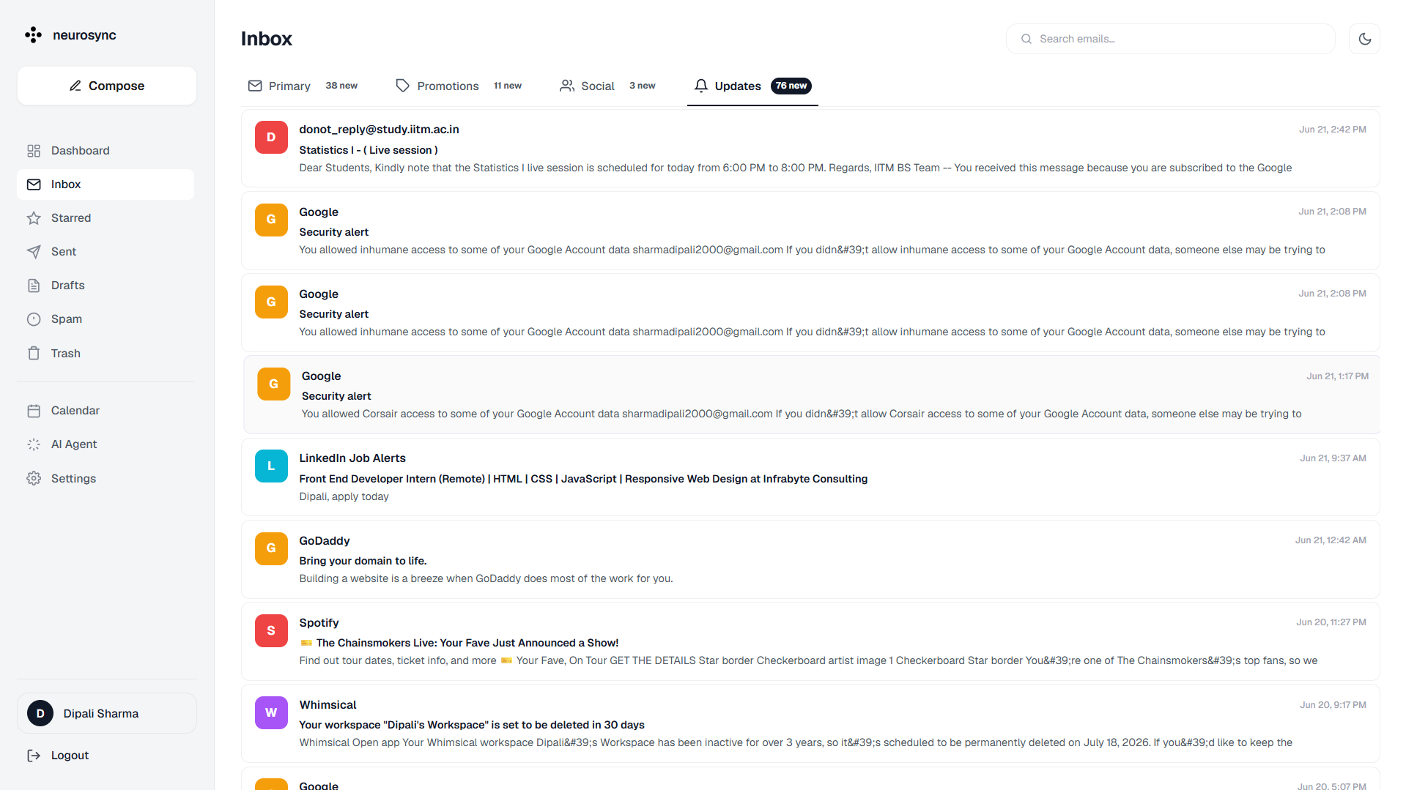
Task: Select the Updates tab
Action: [752, 86]
